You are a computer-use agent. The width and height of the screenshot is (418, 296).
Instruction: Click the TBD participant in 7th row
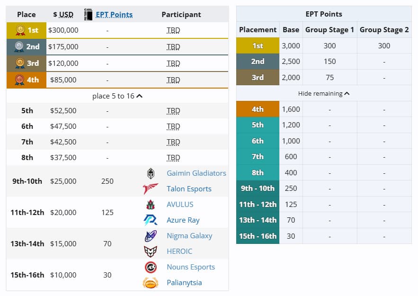coord(173,142)
